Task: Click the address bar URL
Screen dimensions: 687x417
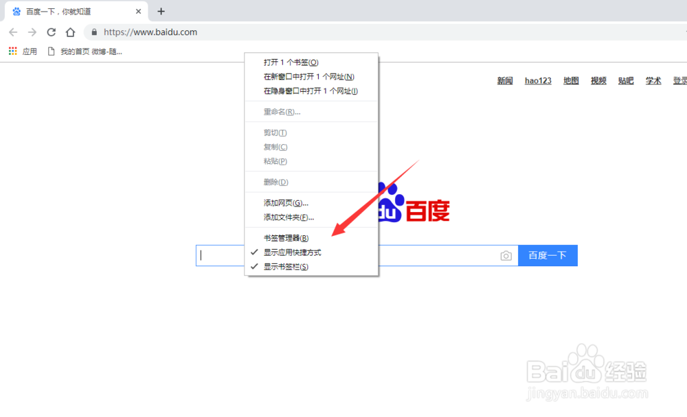Action: [150, 32]
